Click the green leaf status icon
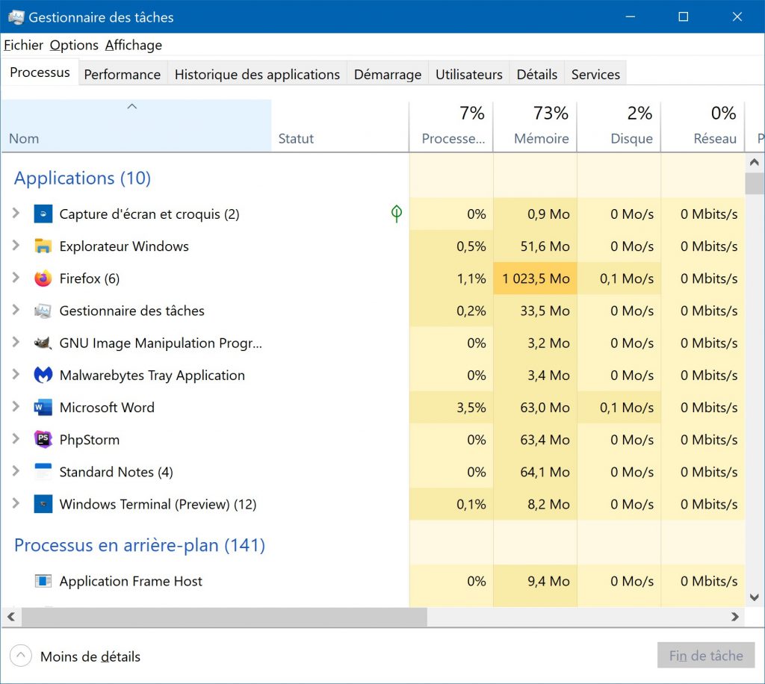The width and height of the screenshot is (765, 684). 397,214
